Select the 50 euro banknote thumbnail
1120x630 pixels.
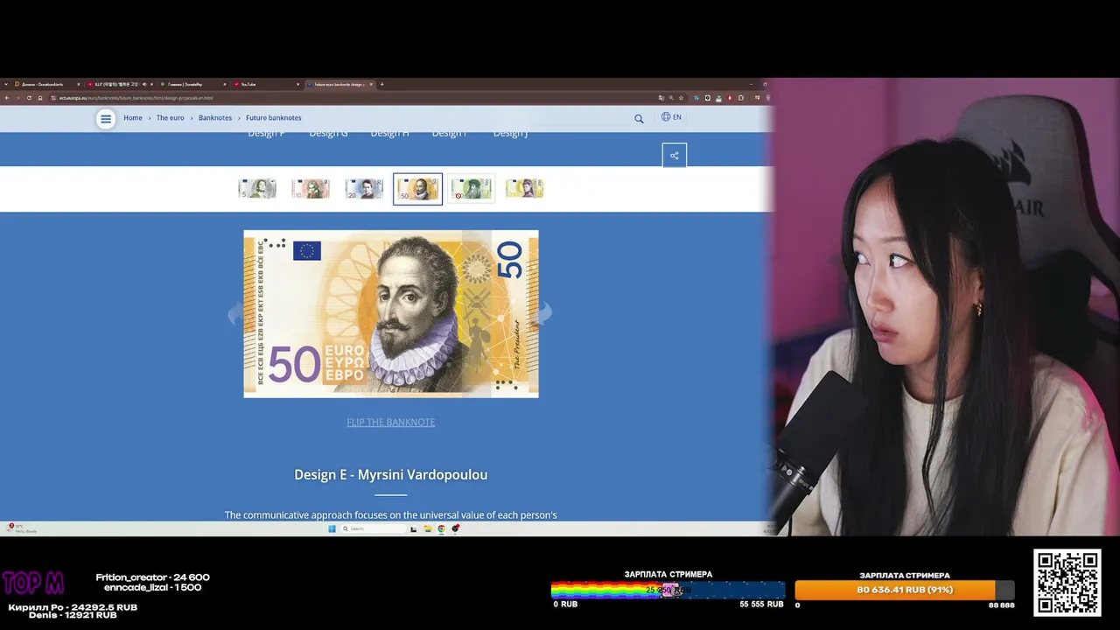(x=417, y=189)
